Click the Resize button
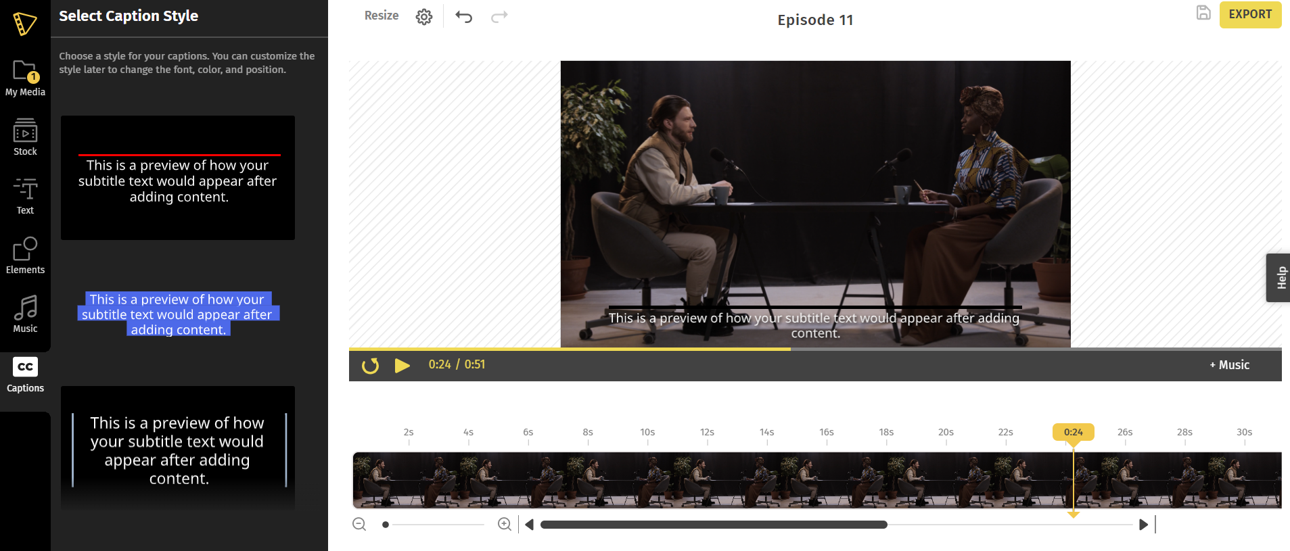The image size is (1290, 551). click(382, 16)
